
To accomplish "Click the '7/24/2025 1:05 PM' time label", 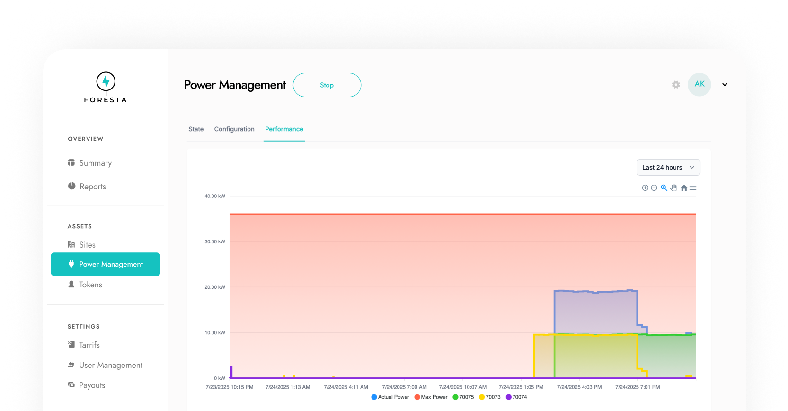I will (521, 387).
